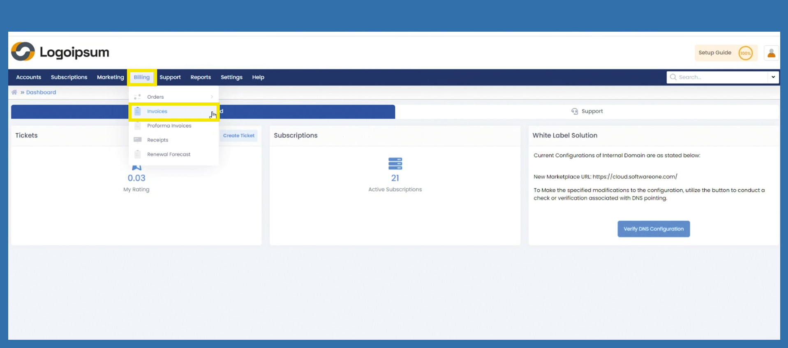
Task: Click the Setup Guide 100% progress circle
Action: coord(745,53)
